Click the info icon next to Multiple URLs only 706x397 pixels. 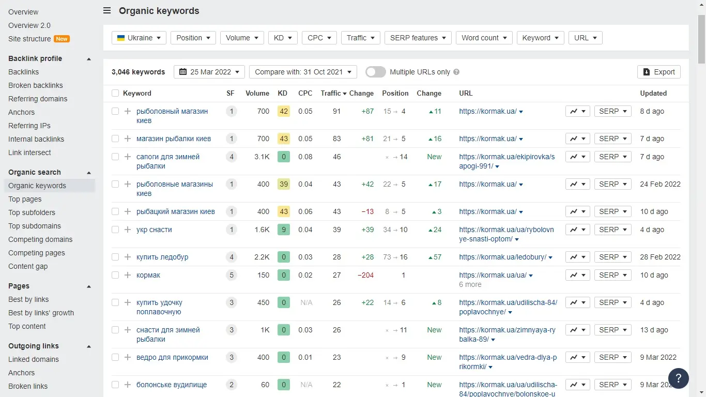click(x=456, y=72)
